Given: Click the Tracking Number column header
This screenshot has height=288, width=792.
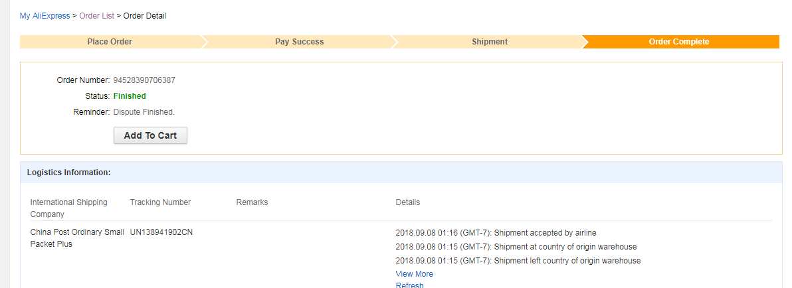Looking at the screenshot, I should coord(160,202).
